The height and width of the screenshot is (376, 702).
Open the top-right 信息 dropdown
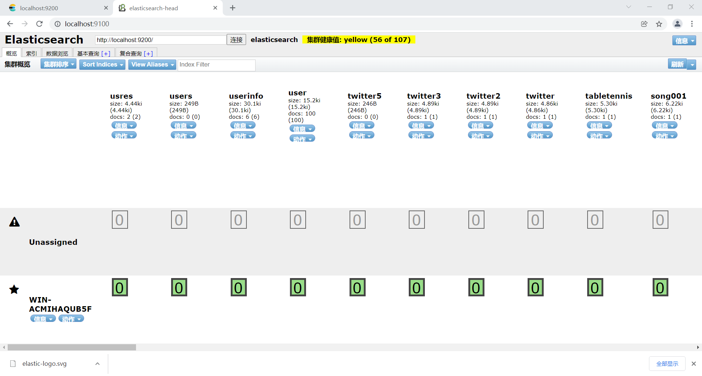click(x=684, y=41)
